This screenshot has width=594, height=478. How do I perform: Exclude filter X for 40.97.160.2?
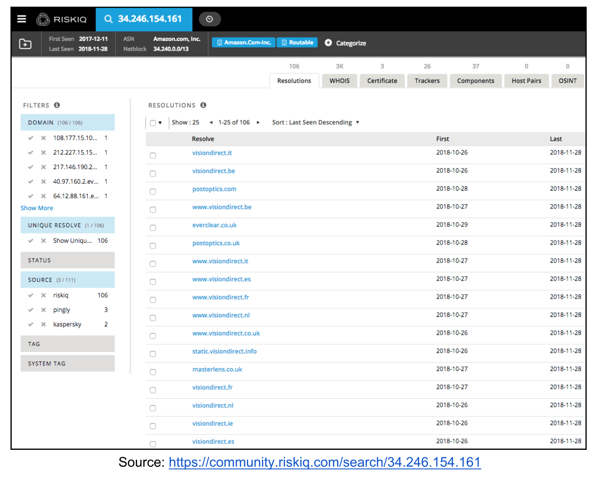[x=43, y=182]
